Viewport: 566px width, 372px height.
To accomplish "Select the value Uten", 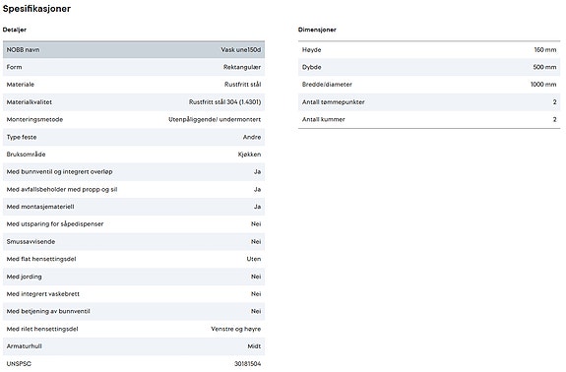I will (254, 259).
